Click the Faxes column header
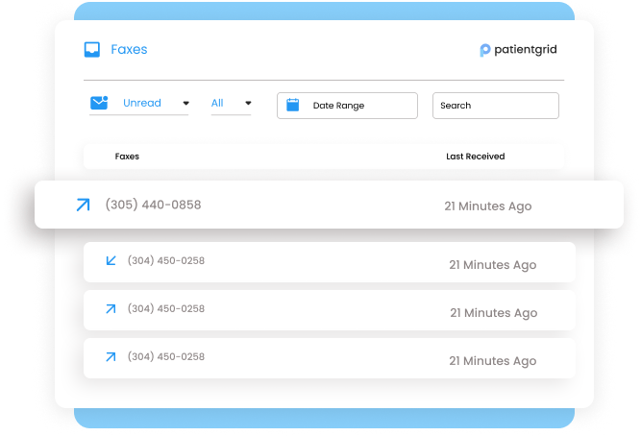The image size is (641, 436). point(127,157)
